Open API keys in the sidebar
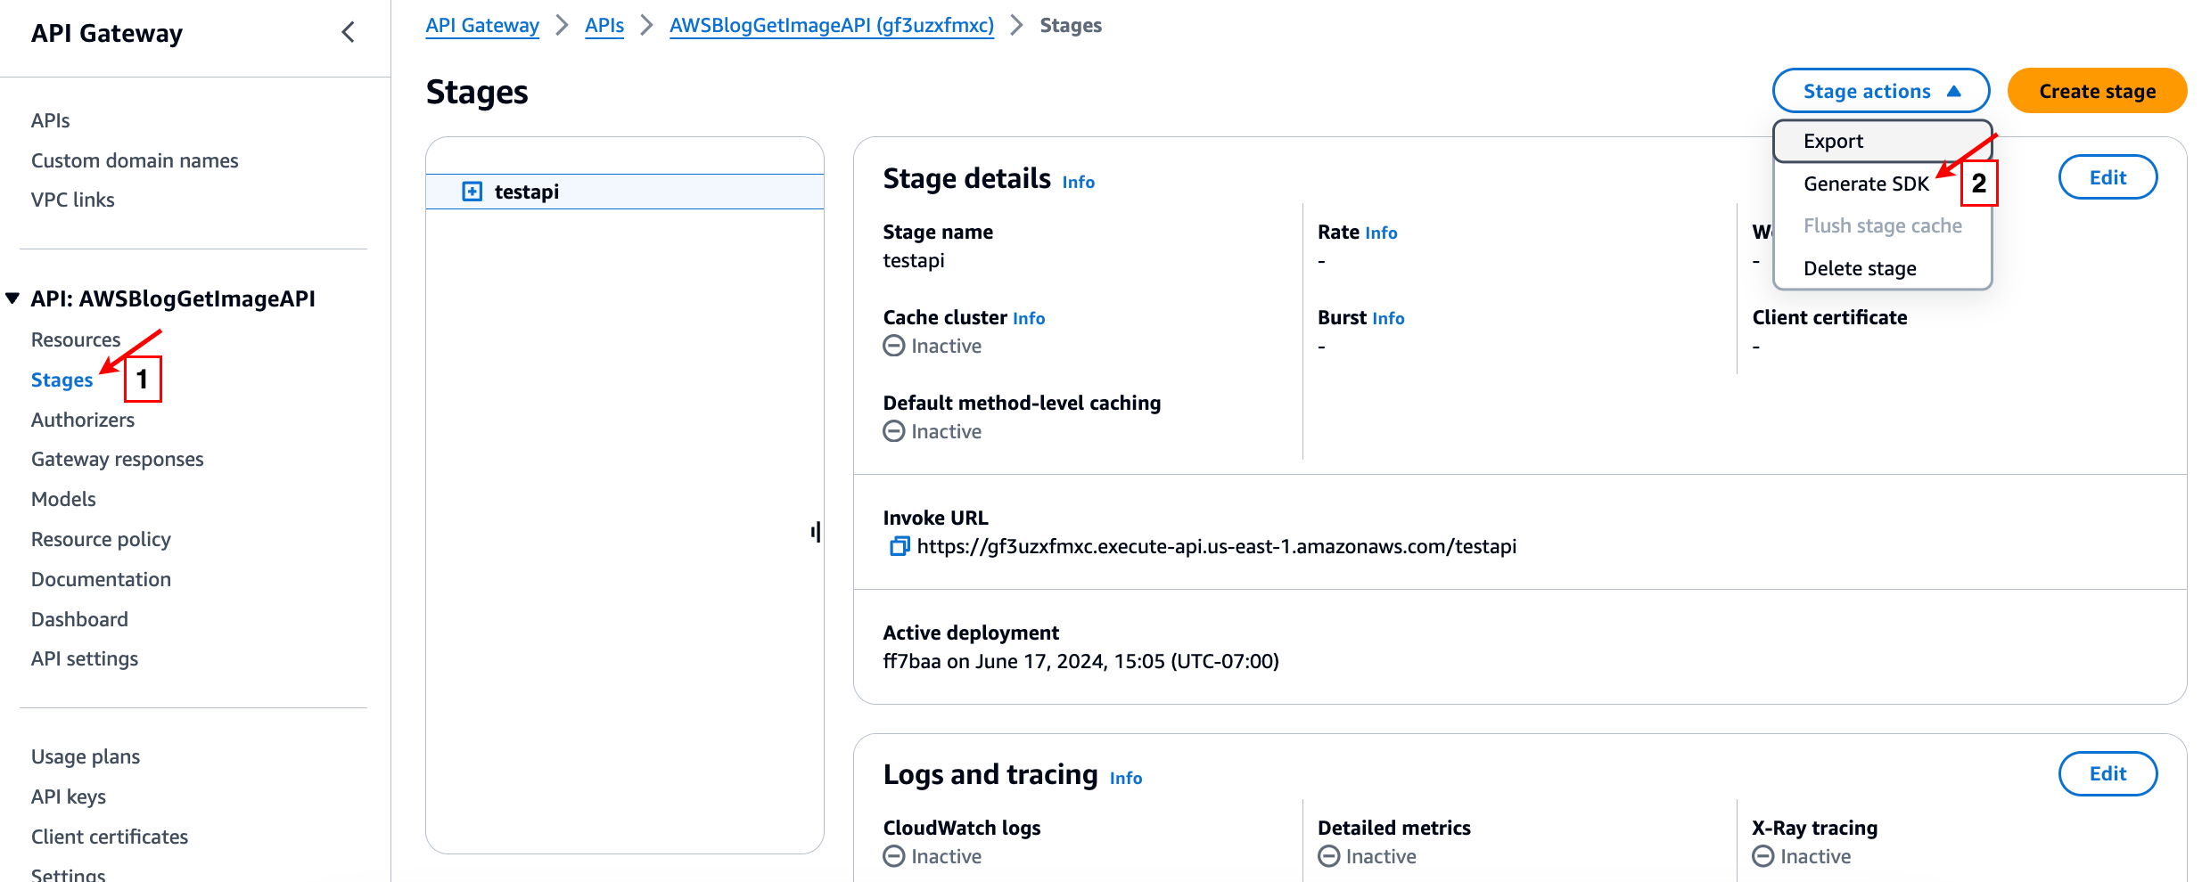Screen dimensions: 2202x882 coord(69,796)
